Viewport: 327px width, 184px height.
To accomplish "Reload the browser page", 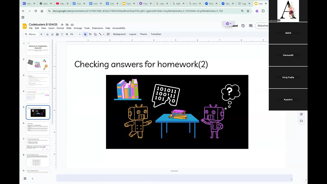I will 36,11.
